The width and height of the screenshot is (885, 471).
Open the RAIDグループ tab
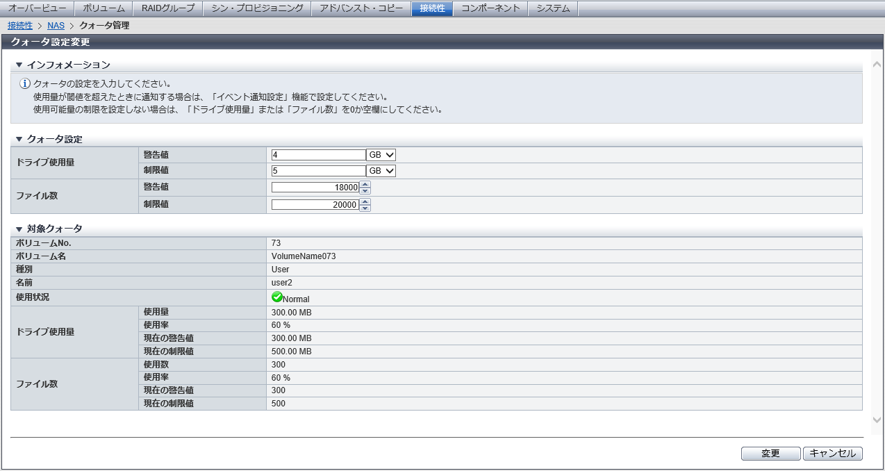[x=167, y=8]
